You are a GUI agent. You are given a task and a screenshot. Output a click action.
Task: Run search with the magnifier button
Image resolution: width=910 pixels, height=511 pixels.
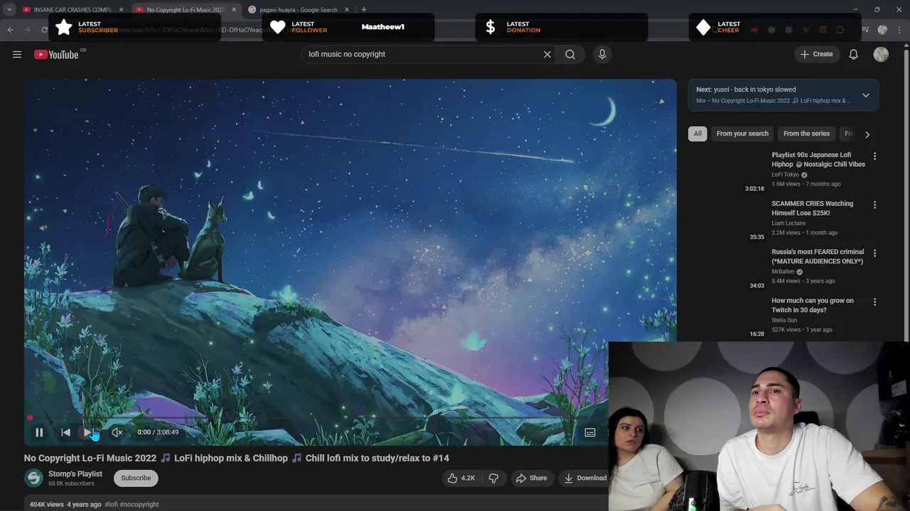[570, 55]
